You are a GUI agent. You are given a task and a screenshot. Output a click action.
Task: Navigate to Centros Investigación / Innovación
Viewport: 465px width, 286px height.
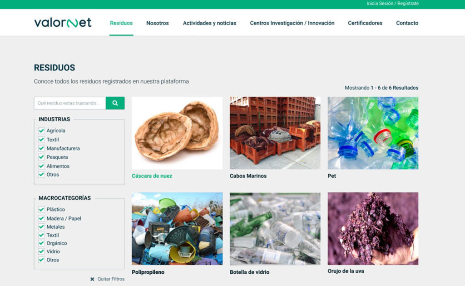pos(292,23)
